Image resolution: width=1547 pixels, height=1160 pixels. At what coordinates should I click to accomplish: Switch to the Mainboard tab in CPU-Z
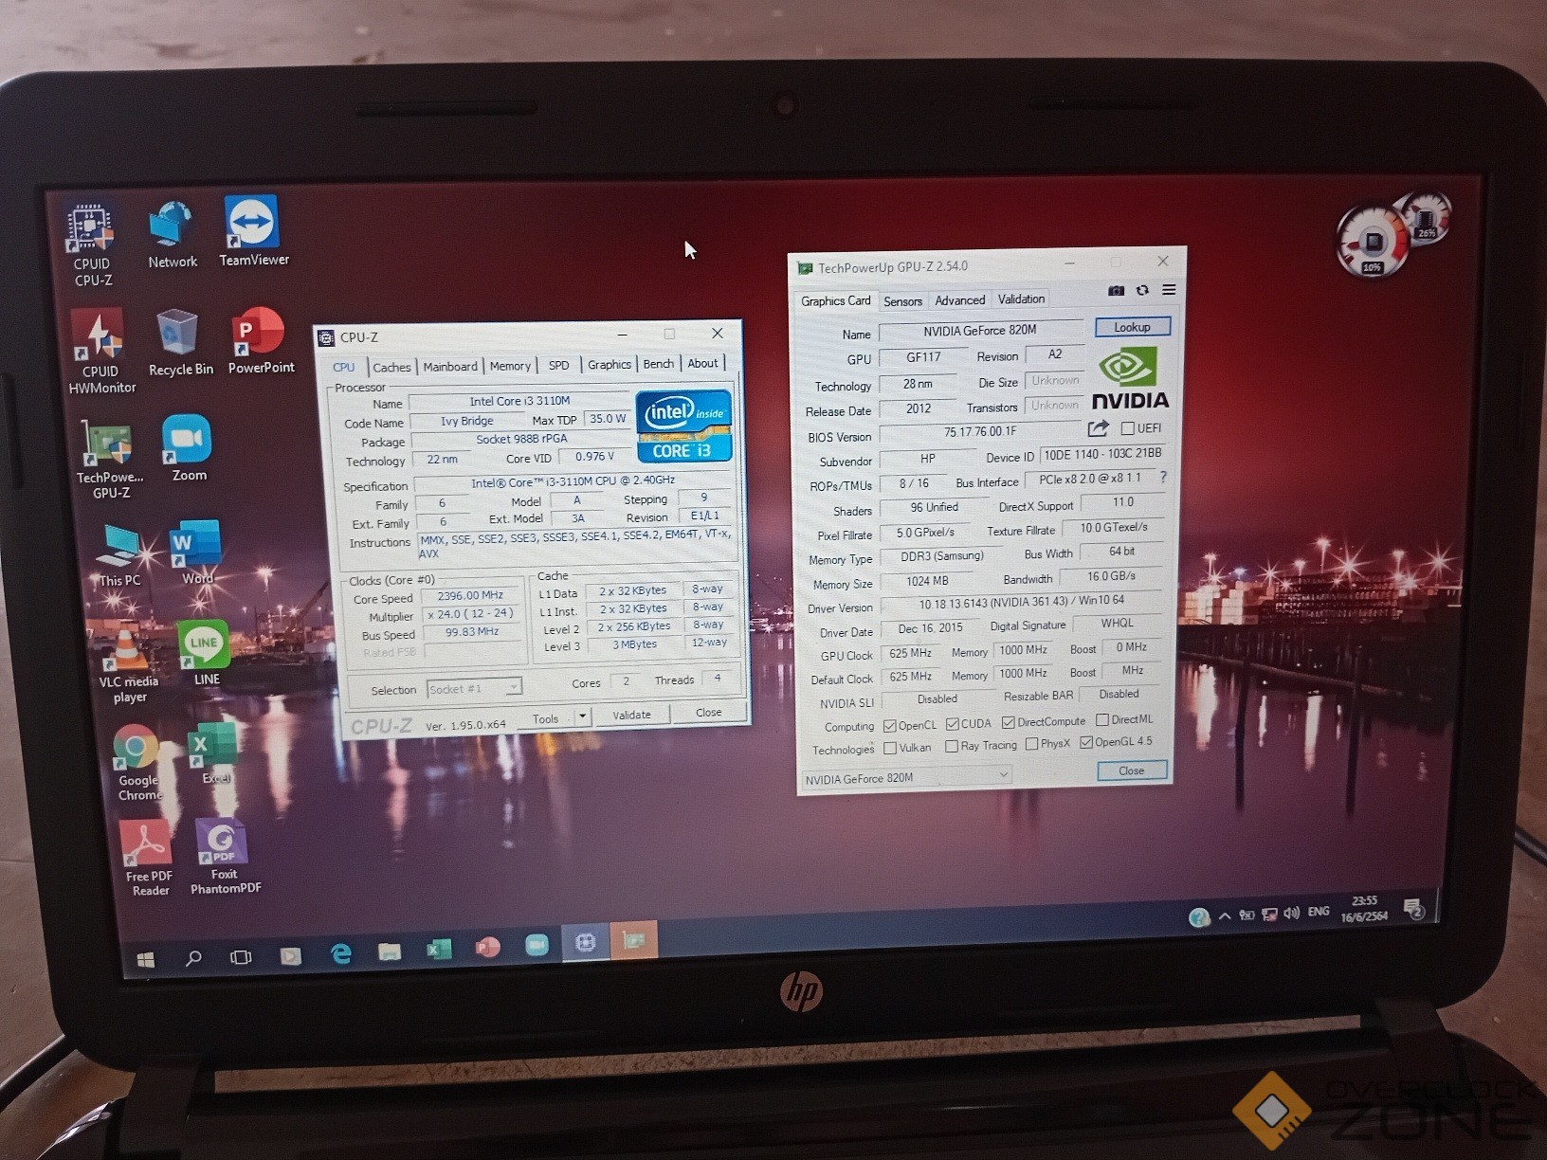pos(450,366)
